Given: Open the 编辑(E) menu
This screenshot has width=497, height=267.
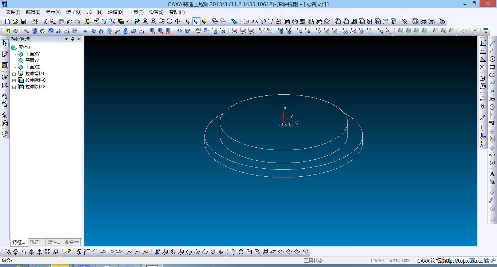Looking at the screenshot, I should pos(33,12).
